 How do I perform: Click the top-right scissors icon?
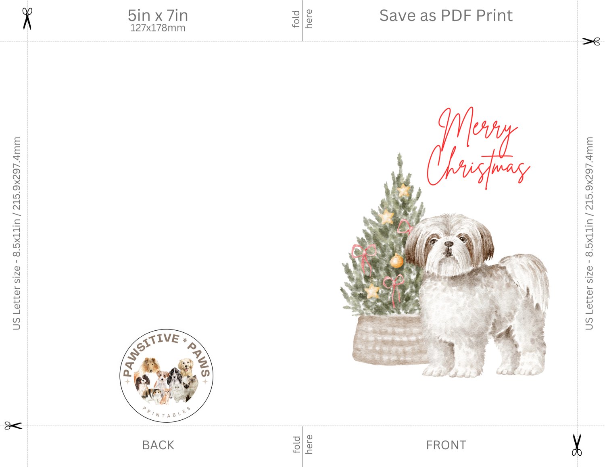coord(591,41)
